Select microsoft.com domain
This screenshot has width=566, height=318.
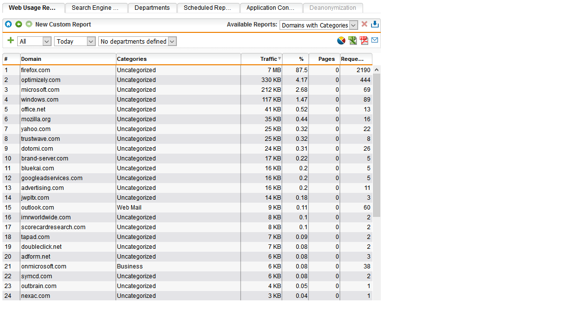coord(40,90)
